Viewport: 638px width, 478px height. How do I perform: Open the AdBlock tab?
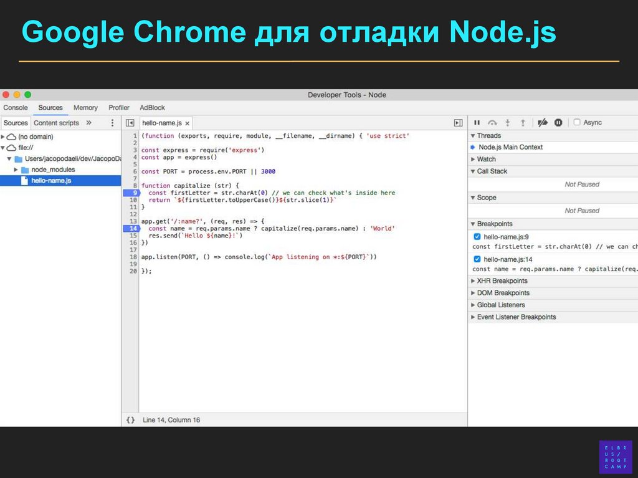[152, 107]
